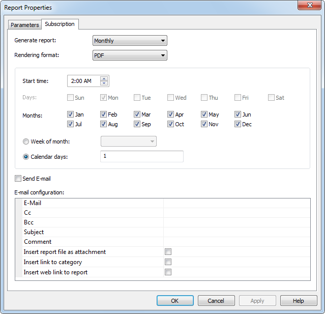
Task: Click the Calendar days input field
Action: tap(142, 156)
